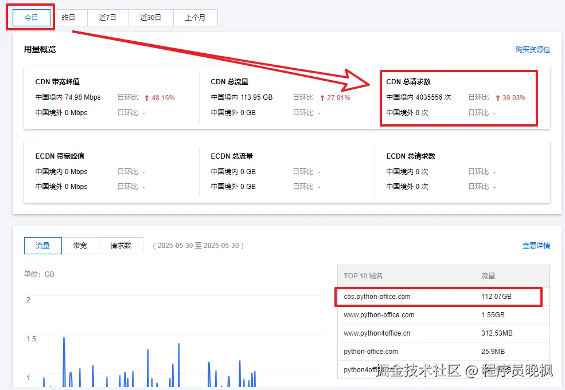The image size is (565, 390).
Task: Switch to the 昨日 time range
Action: pyautogui.click(x=68, y=18)
